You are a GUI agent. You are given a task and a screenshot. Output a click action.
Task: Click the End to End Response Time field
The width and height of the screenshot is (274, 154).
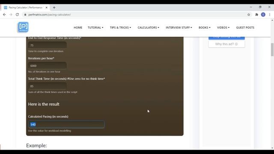click(x=48, y=45)
